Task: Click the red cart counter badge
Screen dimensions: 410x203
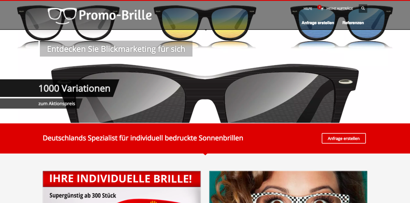Action: (319, 7)
